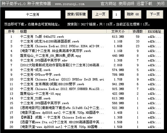Click file size 1.6GB in row 3
This screenshot has height=133, width=167.
click(x=118, y=46)
